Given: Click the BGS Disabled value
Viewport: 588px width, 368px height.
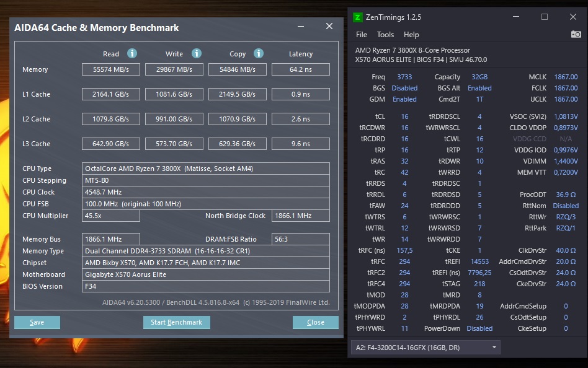Looking at the screenshot, I should tap(404, 88).
